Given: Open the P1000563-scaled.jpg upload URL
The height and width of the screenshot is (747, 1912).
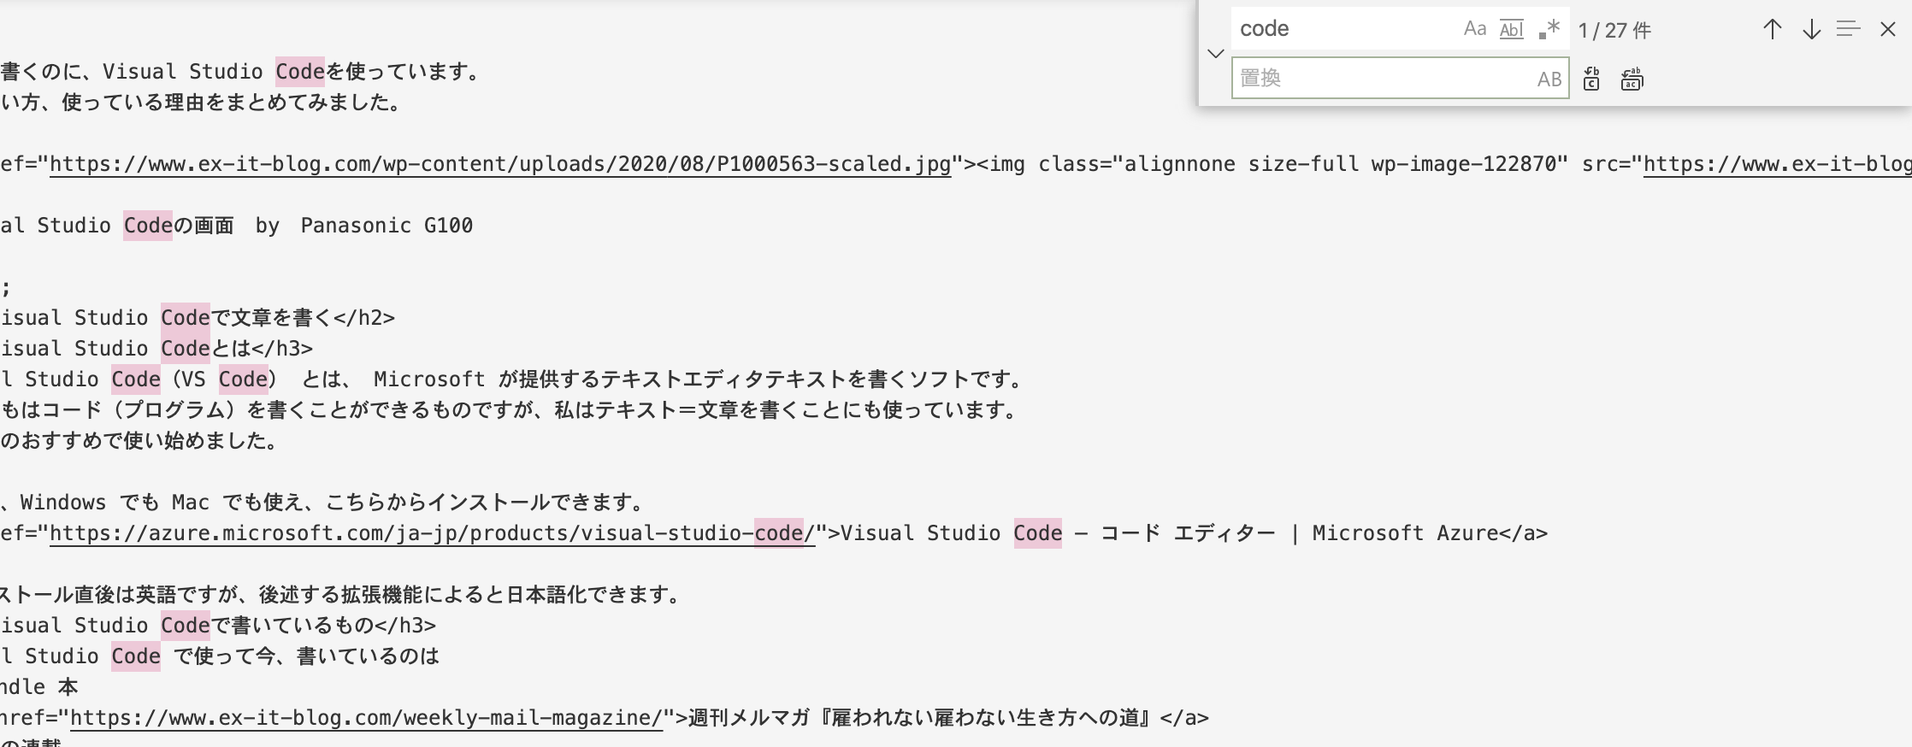Looking at the screenshot, I should (500, 164).
